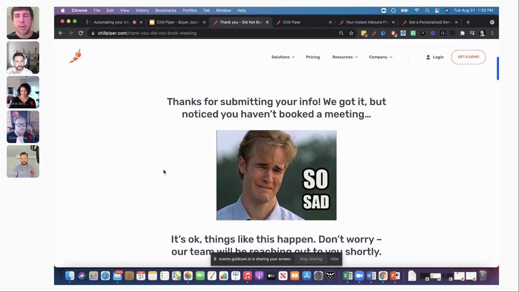Open Zoom from the dock
Image resolution: width=519 pixels, height=292 pixels.
point(359,276)
